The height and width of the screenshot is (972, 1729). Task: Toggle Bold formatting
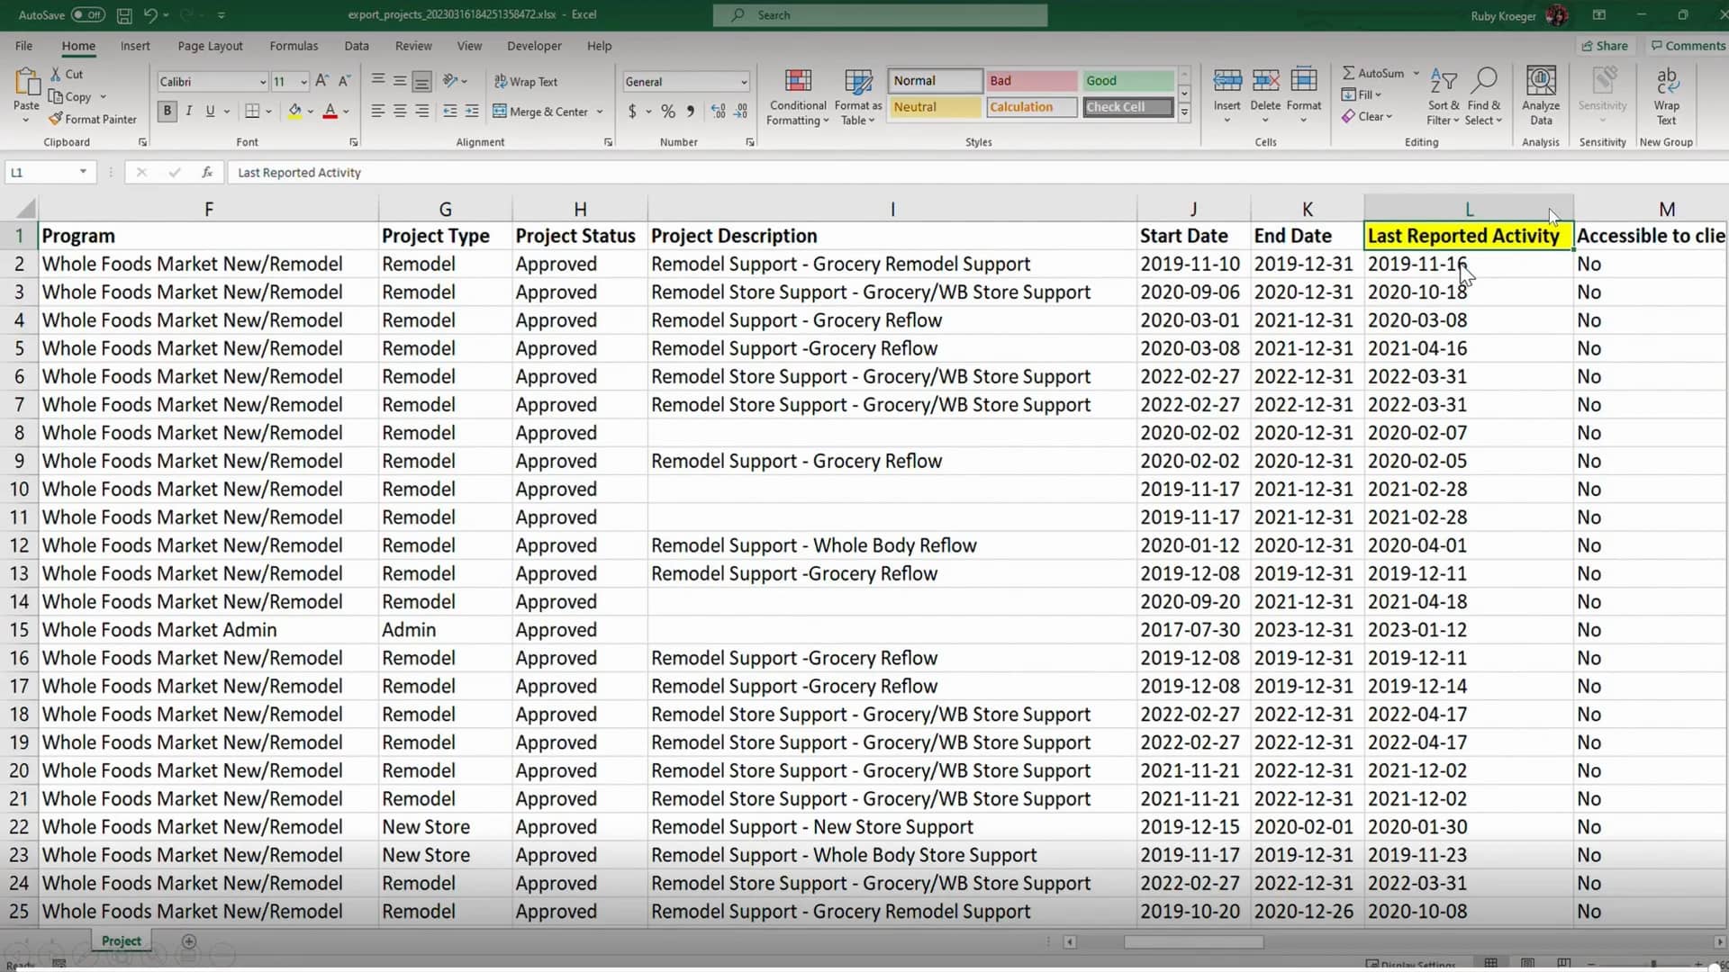click(x=167, y=111)
